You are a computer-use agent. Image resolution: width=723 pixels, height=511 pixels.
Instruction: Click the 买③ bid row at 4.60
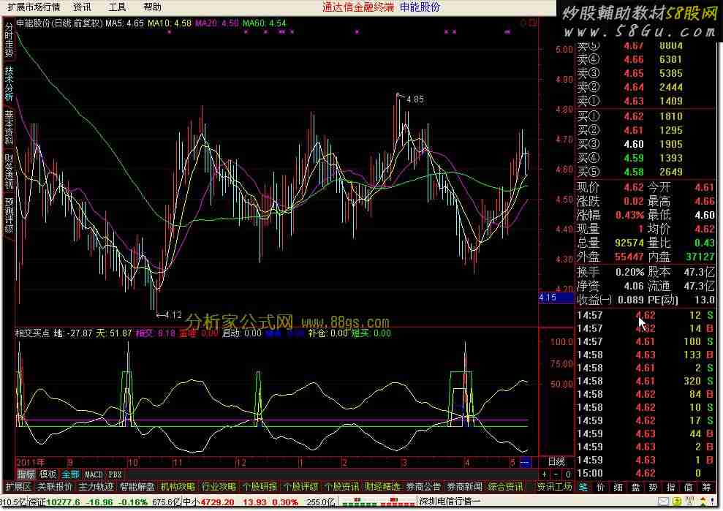646,144
